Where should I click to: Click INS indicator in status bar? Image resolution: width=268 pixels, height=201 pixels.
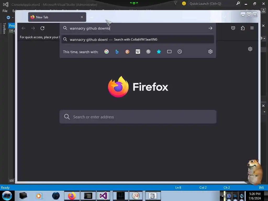point(261,187)
